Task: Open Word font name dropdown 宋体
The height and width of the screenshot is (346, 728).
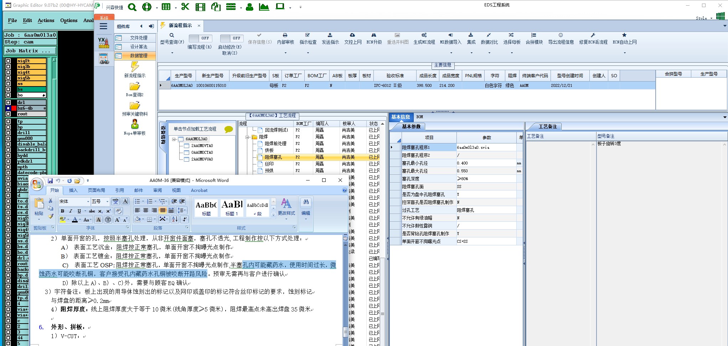Action: pos(88,201)
